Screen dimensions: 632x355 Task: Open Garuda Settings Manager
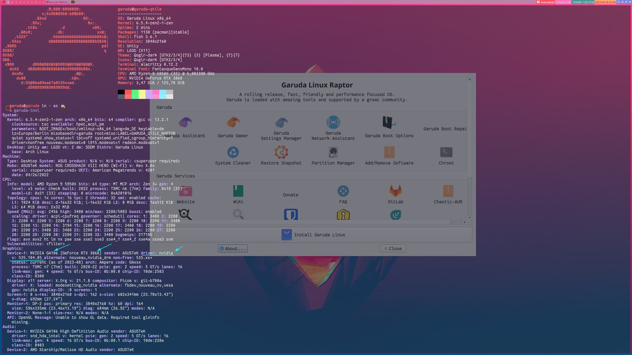pyautogui.click(x=281, y=129)
